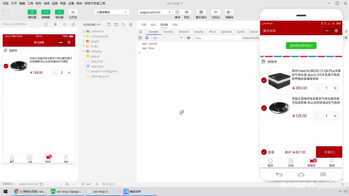Clear the console with the ban icon
The height and width of the screenshot is (196, 349).
tap(147, 38)
